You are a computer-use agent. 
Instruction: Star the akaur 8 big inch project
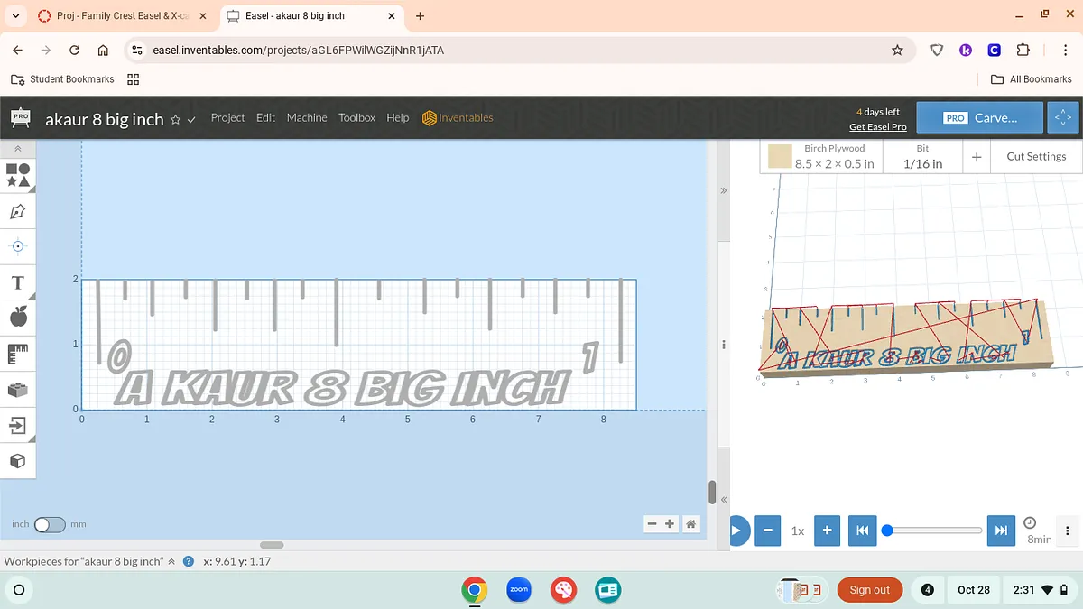176,119
